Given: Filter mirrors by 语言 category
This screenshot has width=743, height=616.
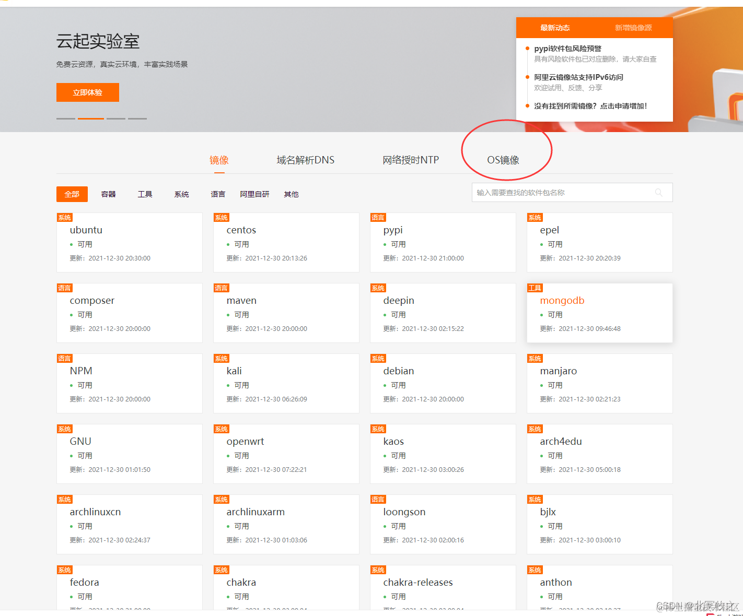Looking at the screenshot, I should coord(218,194).
